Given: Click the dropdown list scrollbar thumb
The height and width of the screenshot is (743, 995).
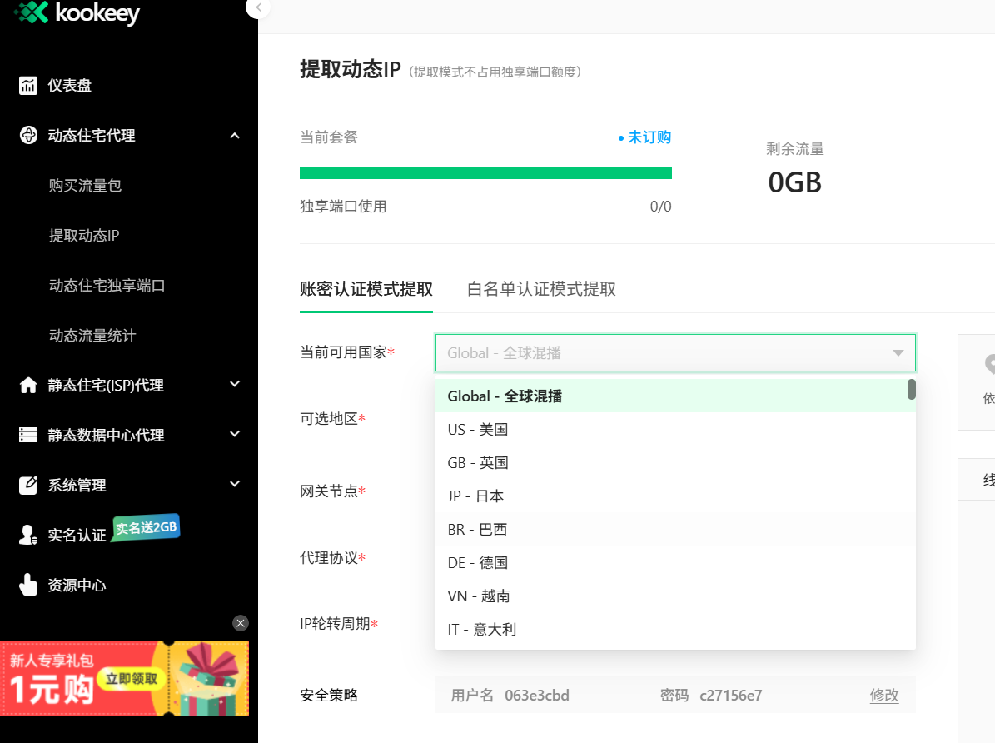Looking at the screenshot, I should tap(911, 389).
